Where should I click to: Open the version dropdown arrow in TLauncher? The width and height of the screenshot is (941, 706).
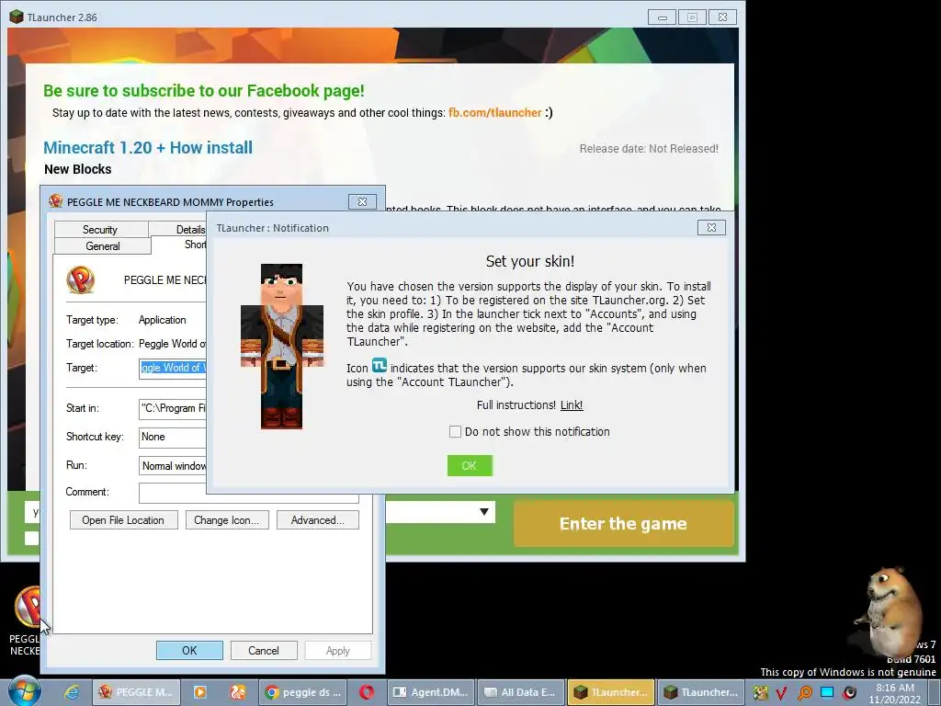[x=483, y=512]
